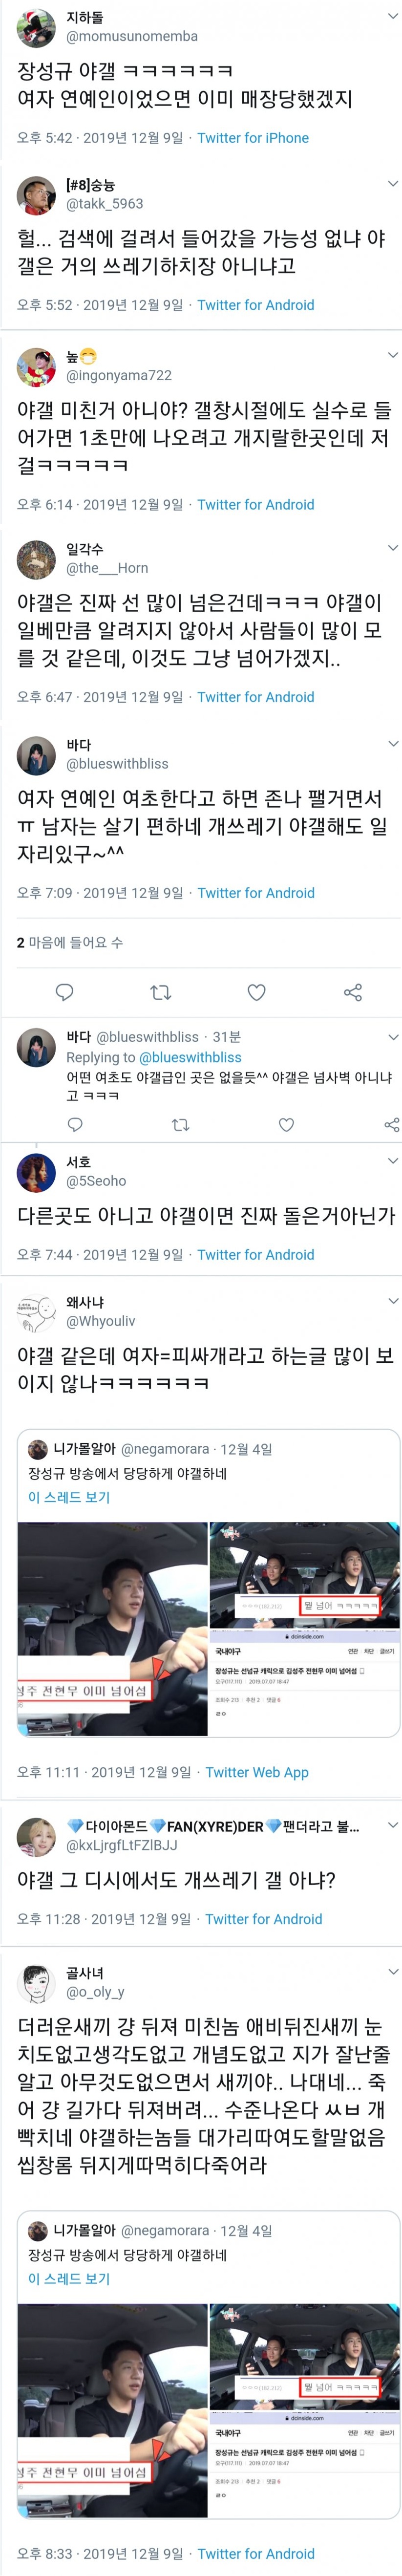Open chevron menu on 골사녀's tweet
This screenshot has width=402, height=2576.
point(392,1971)
